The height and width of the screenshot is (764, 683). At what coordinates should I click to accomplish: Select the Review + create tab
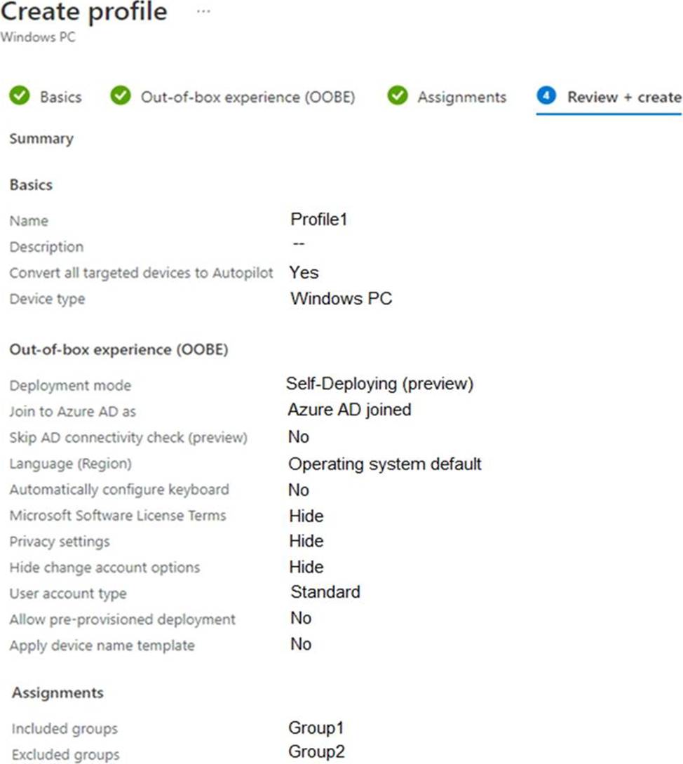click(x=624, y=97)
